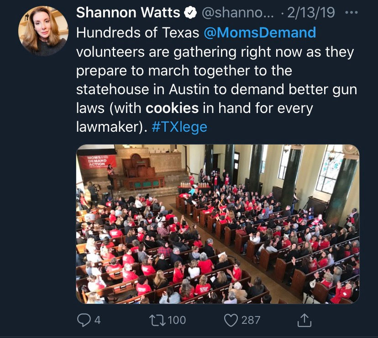
Task: Click the 4 replies count
Action: (97, 320)
